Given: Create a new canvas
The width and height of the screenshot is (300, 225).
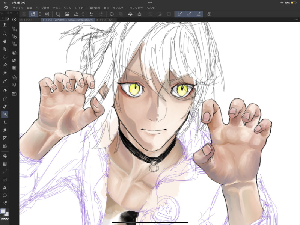Looking at the screenshot, I should click(58, 14).
